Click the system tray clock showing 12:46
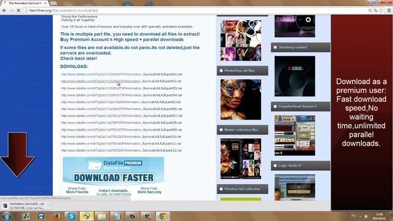The image size is (393, 221). tap(379, 216)
